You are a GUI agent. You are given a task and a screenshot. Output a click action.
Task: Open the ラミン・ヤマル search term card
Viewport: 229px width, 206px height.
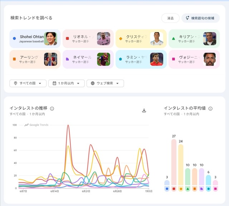tap(141, 59)
